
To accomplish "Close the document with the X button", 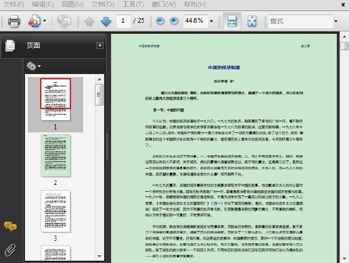I will 343,5.
